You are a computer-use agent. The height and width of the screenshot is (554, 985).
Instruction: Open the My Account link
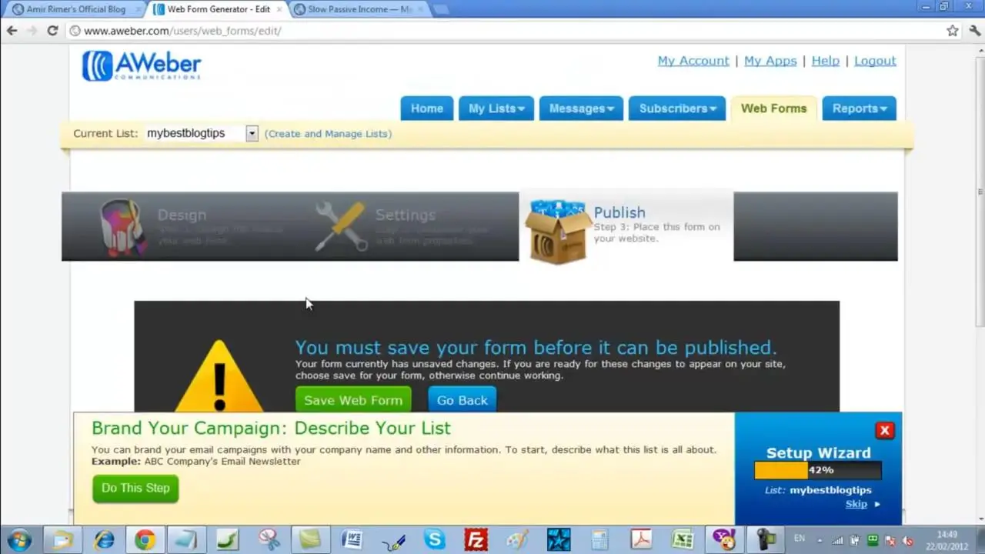[x=693, y=61]
